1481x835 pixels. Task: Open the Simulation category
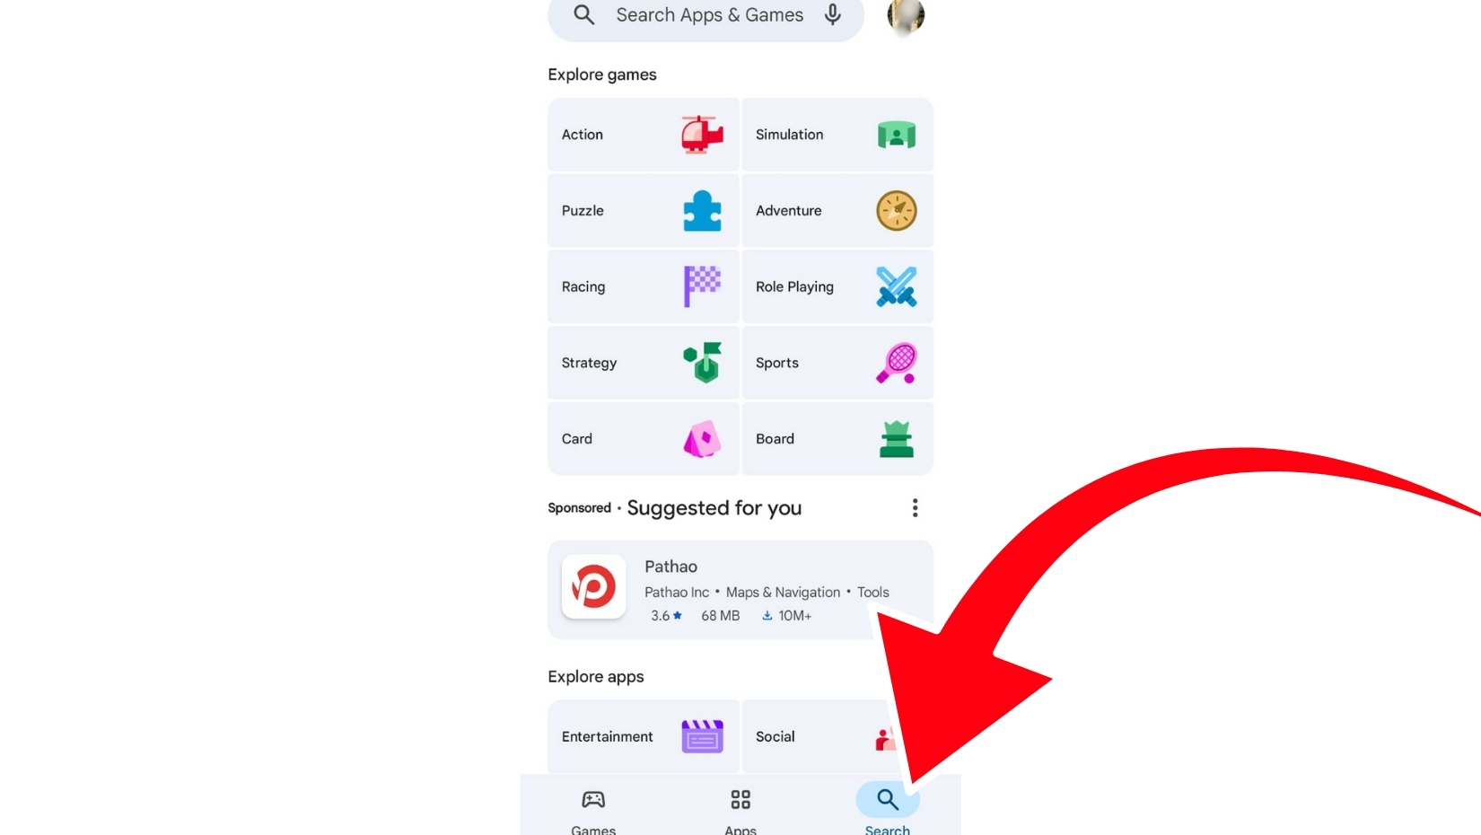click(837, 135)
